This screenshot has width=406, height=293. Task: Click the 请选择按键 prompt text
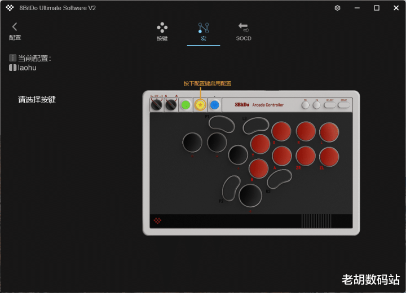point(37,100)
